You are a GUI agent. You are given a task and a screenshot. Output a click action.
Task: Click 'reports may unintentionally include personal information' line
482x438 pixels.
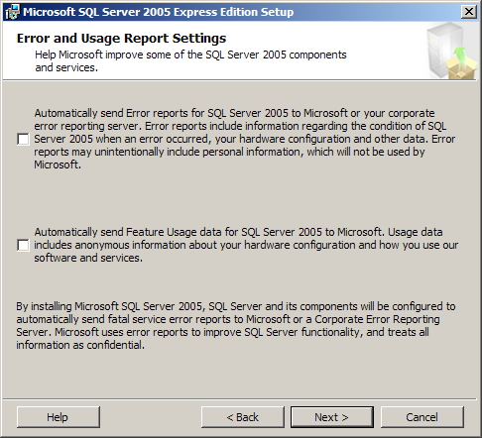click(x=229, y=152)
